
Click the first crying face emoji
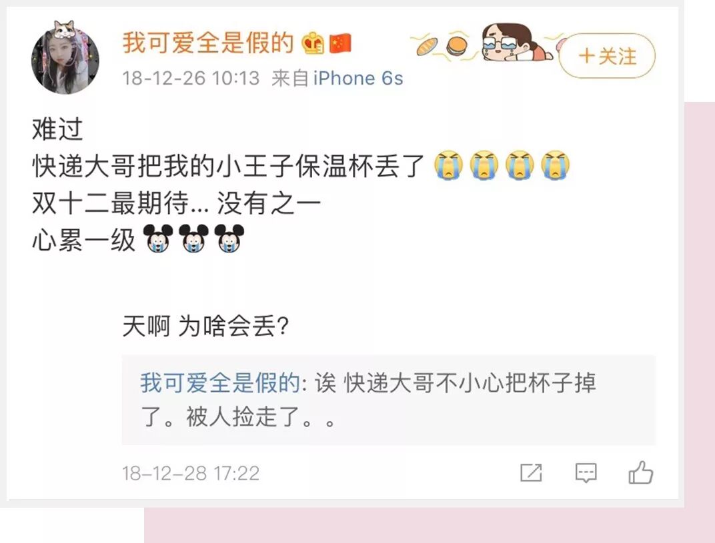[448, 165]
